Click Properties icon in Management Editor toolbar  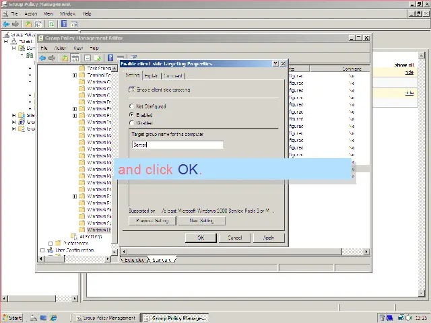(88, 58)
